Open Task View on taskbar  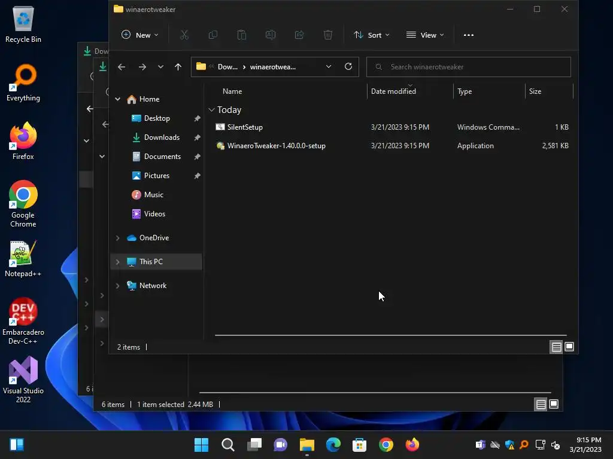tap(254, 445)
